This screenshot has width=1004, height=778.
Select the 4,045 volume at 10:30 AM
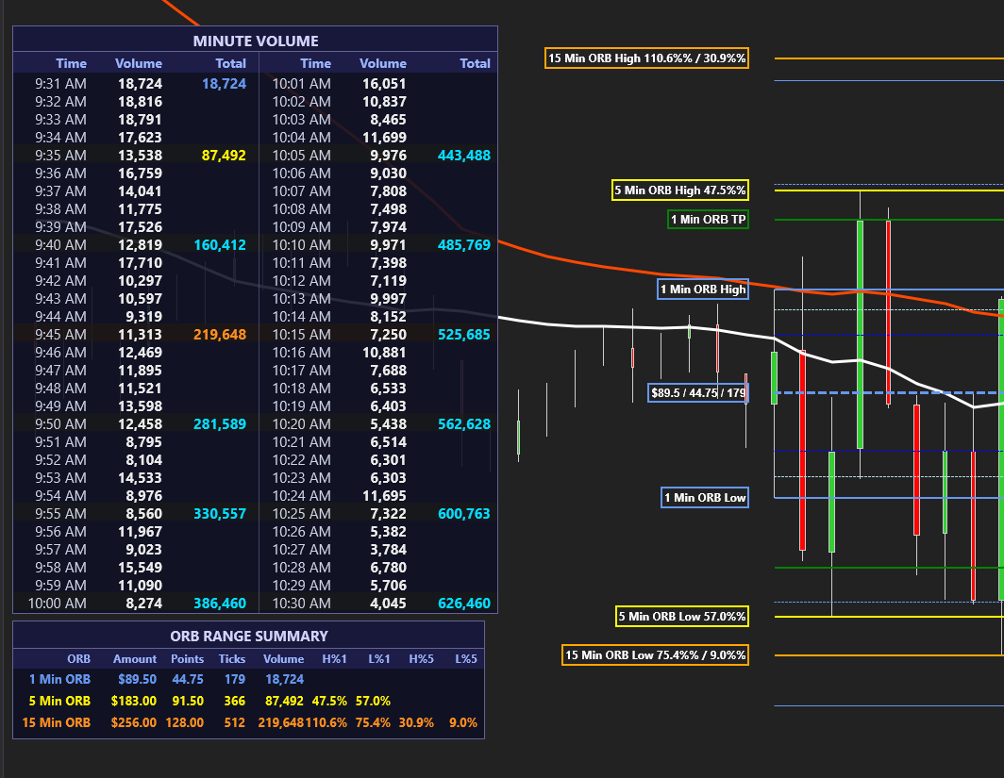[388, 604]
